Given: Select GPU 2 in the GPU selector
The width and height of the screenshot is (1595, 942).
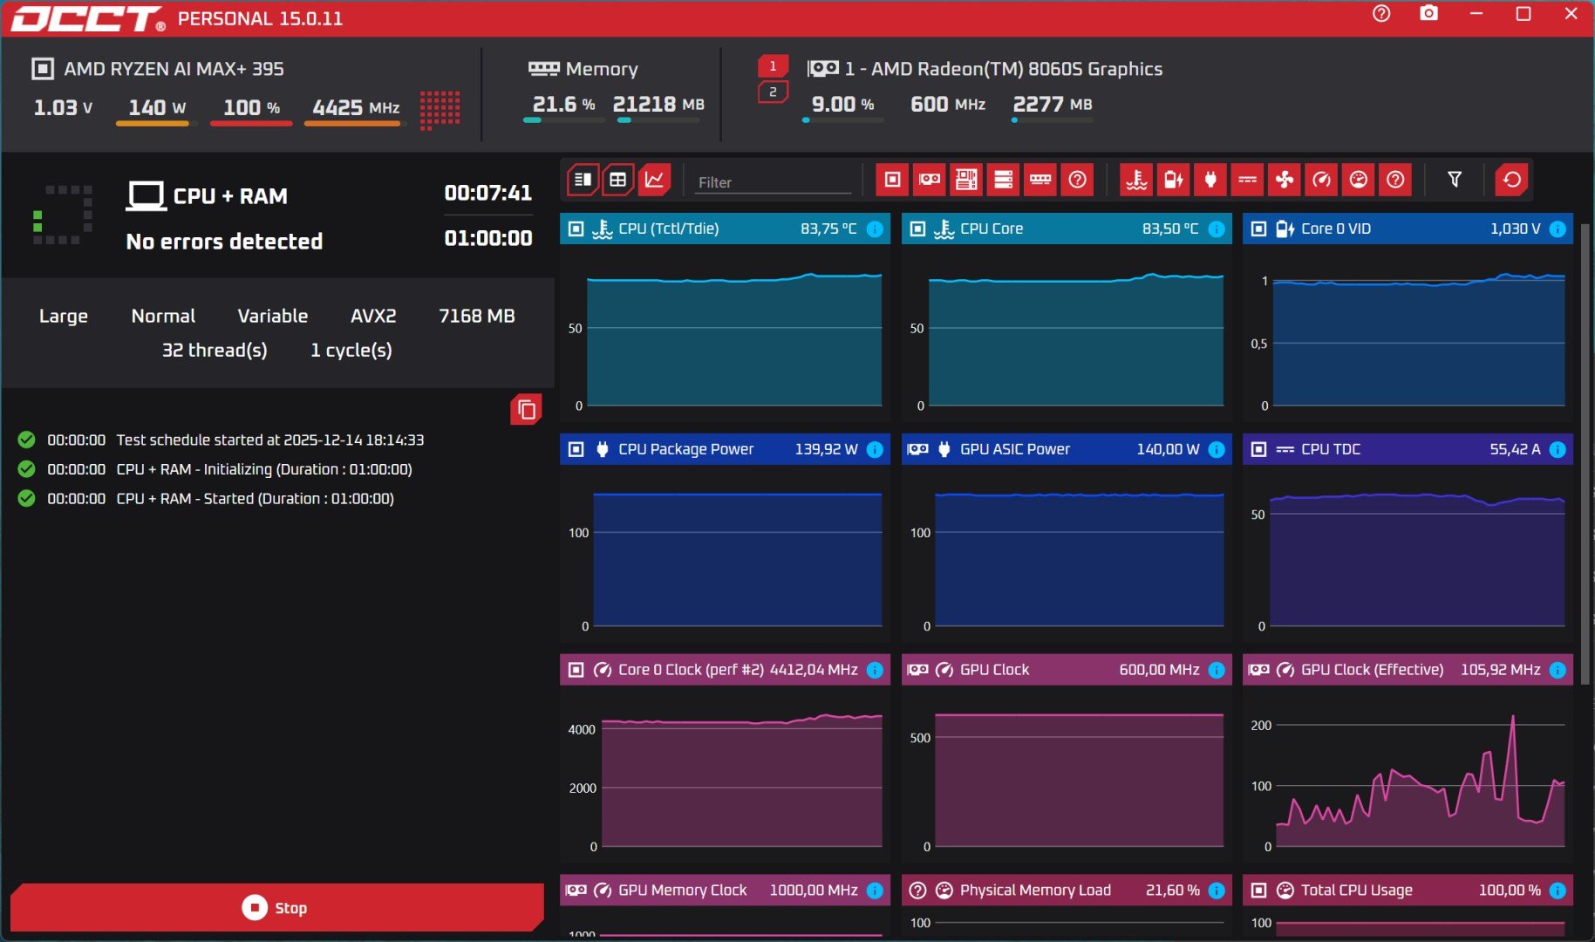Looking at the screenshot, I should coord(773,92).
